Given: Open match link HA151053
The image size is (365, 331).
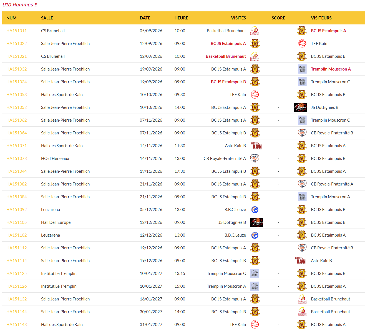Looking at the screenshot, I should coord(17,95).
